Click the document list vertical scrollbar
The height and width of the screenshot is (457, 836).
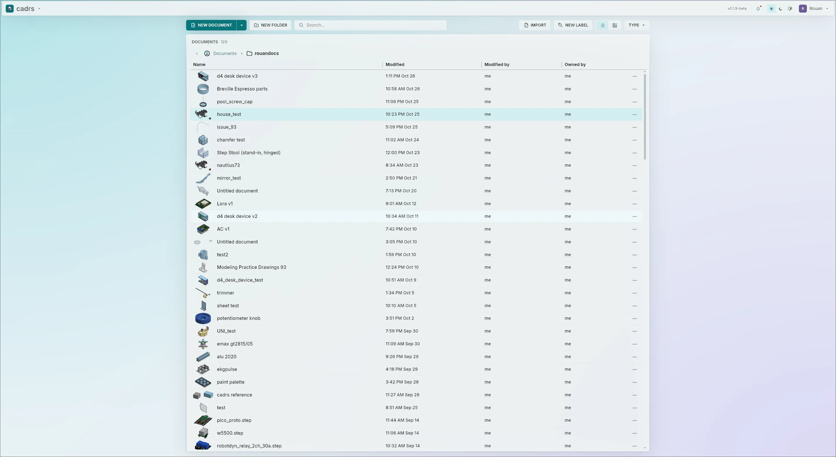point(645,117)
